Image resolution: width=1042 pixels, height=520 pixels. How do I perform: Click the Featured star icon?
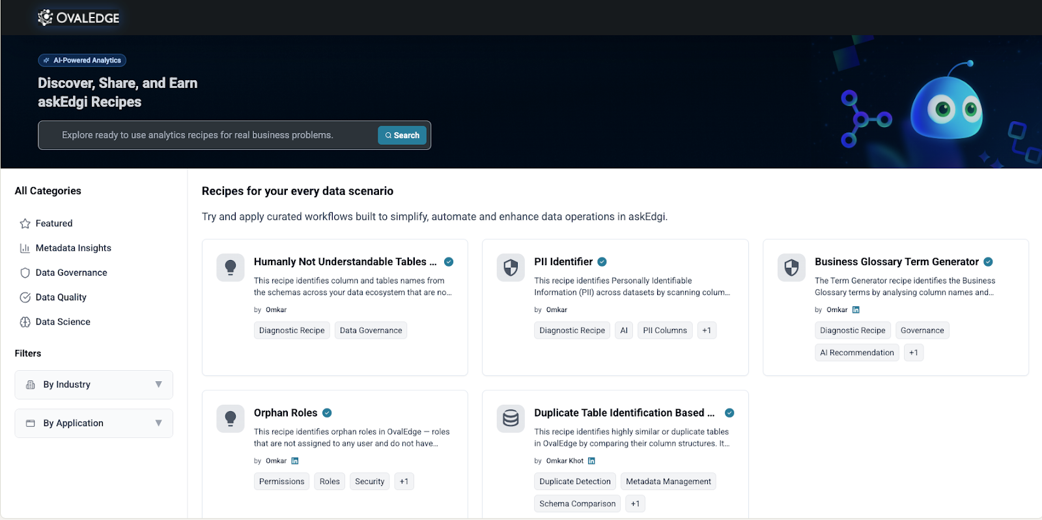coord(25,224)
